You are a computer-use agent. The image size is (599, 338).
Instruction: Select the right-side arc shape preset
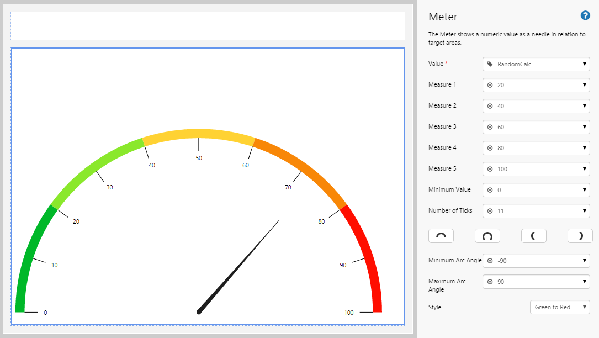pyautogui.click(x=580, y=236)
